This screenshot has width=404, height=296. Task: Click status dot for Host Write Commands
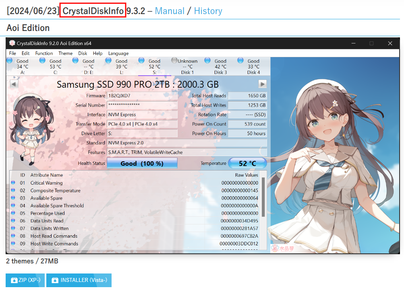tap(13, 243)
